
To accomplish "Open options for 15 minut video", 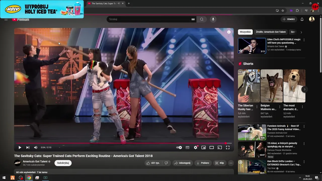I will [x=304, y=144].
